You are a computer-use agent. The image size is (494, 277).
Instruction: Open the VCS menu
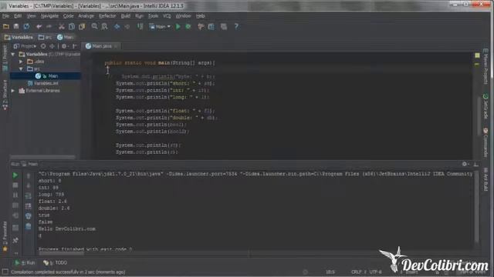(x=167, y=15)
